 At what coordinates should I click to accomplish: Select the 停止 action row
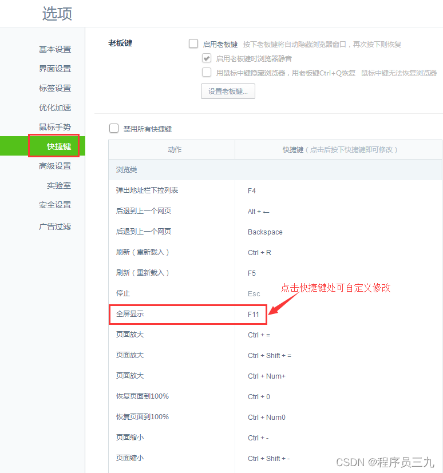click(275, 293)
